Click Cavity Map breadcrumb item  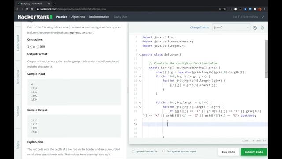click(x=120, y=17)
